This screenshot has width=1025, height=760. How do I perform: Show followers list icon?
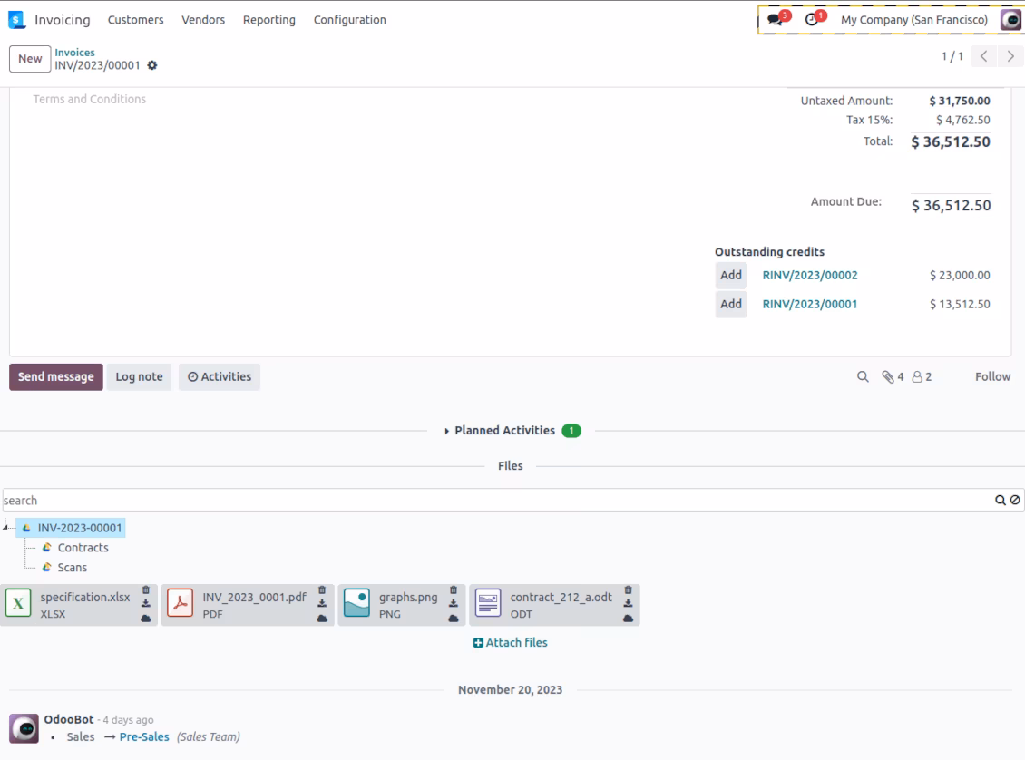(x=922, y=377)
